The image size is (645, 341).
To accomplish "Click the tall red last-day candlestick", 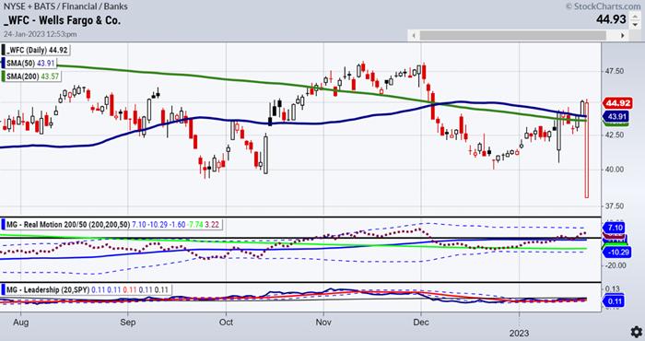I will coord(587,149).
